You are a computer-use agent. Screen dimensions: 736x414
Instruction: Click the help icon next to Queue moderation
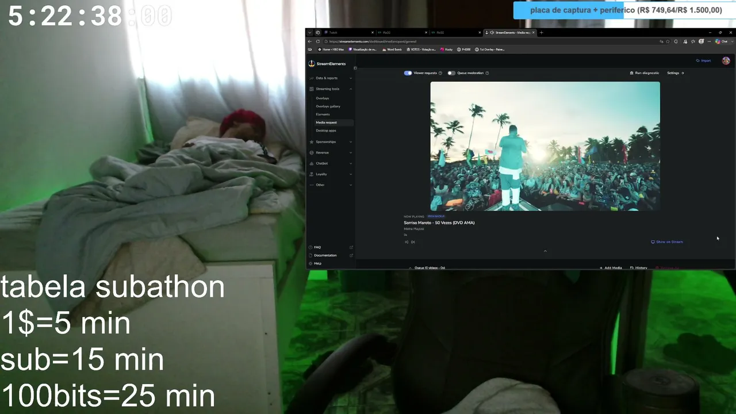tap(487, 73)
